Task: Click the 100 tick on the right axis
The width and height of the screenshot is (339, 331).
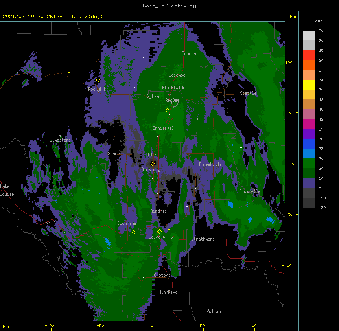Action: point(289,62)
